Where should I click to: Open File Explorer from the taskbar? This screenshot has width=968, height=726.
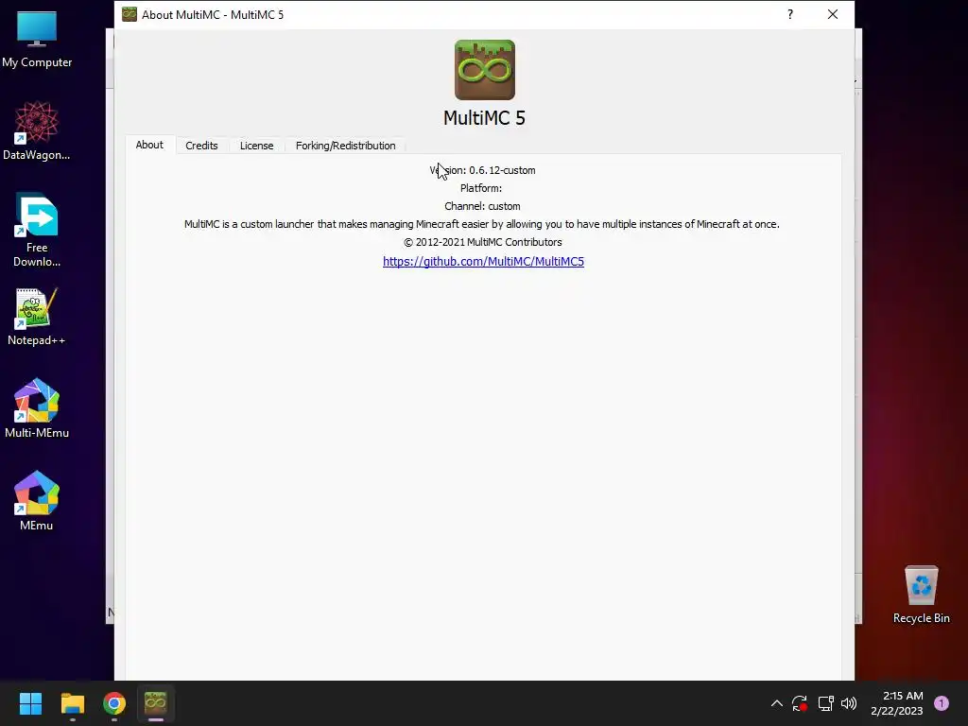(72, 703)
